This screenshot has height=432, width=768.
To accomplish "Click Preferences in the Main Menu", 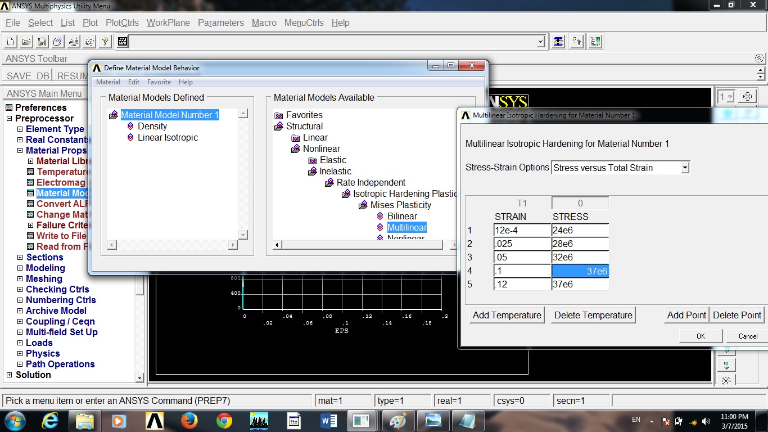I will (40, 107).
